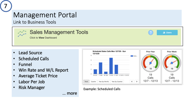192x108 pixels.
Task: Click the blue question mark help icon
Action: click(151, 33)
